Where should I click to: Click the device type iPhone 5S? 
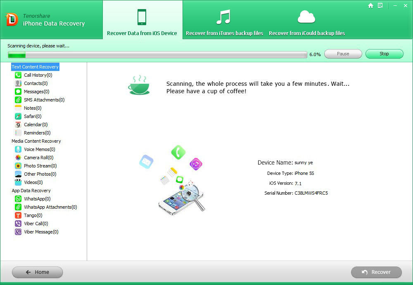[304, 173]
